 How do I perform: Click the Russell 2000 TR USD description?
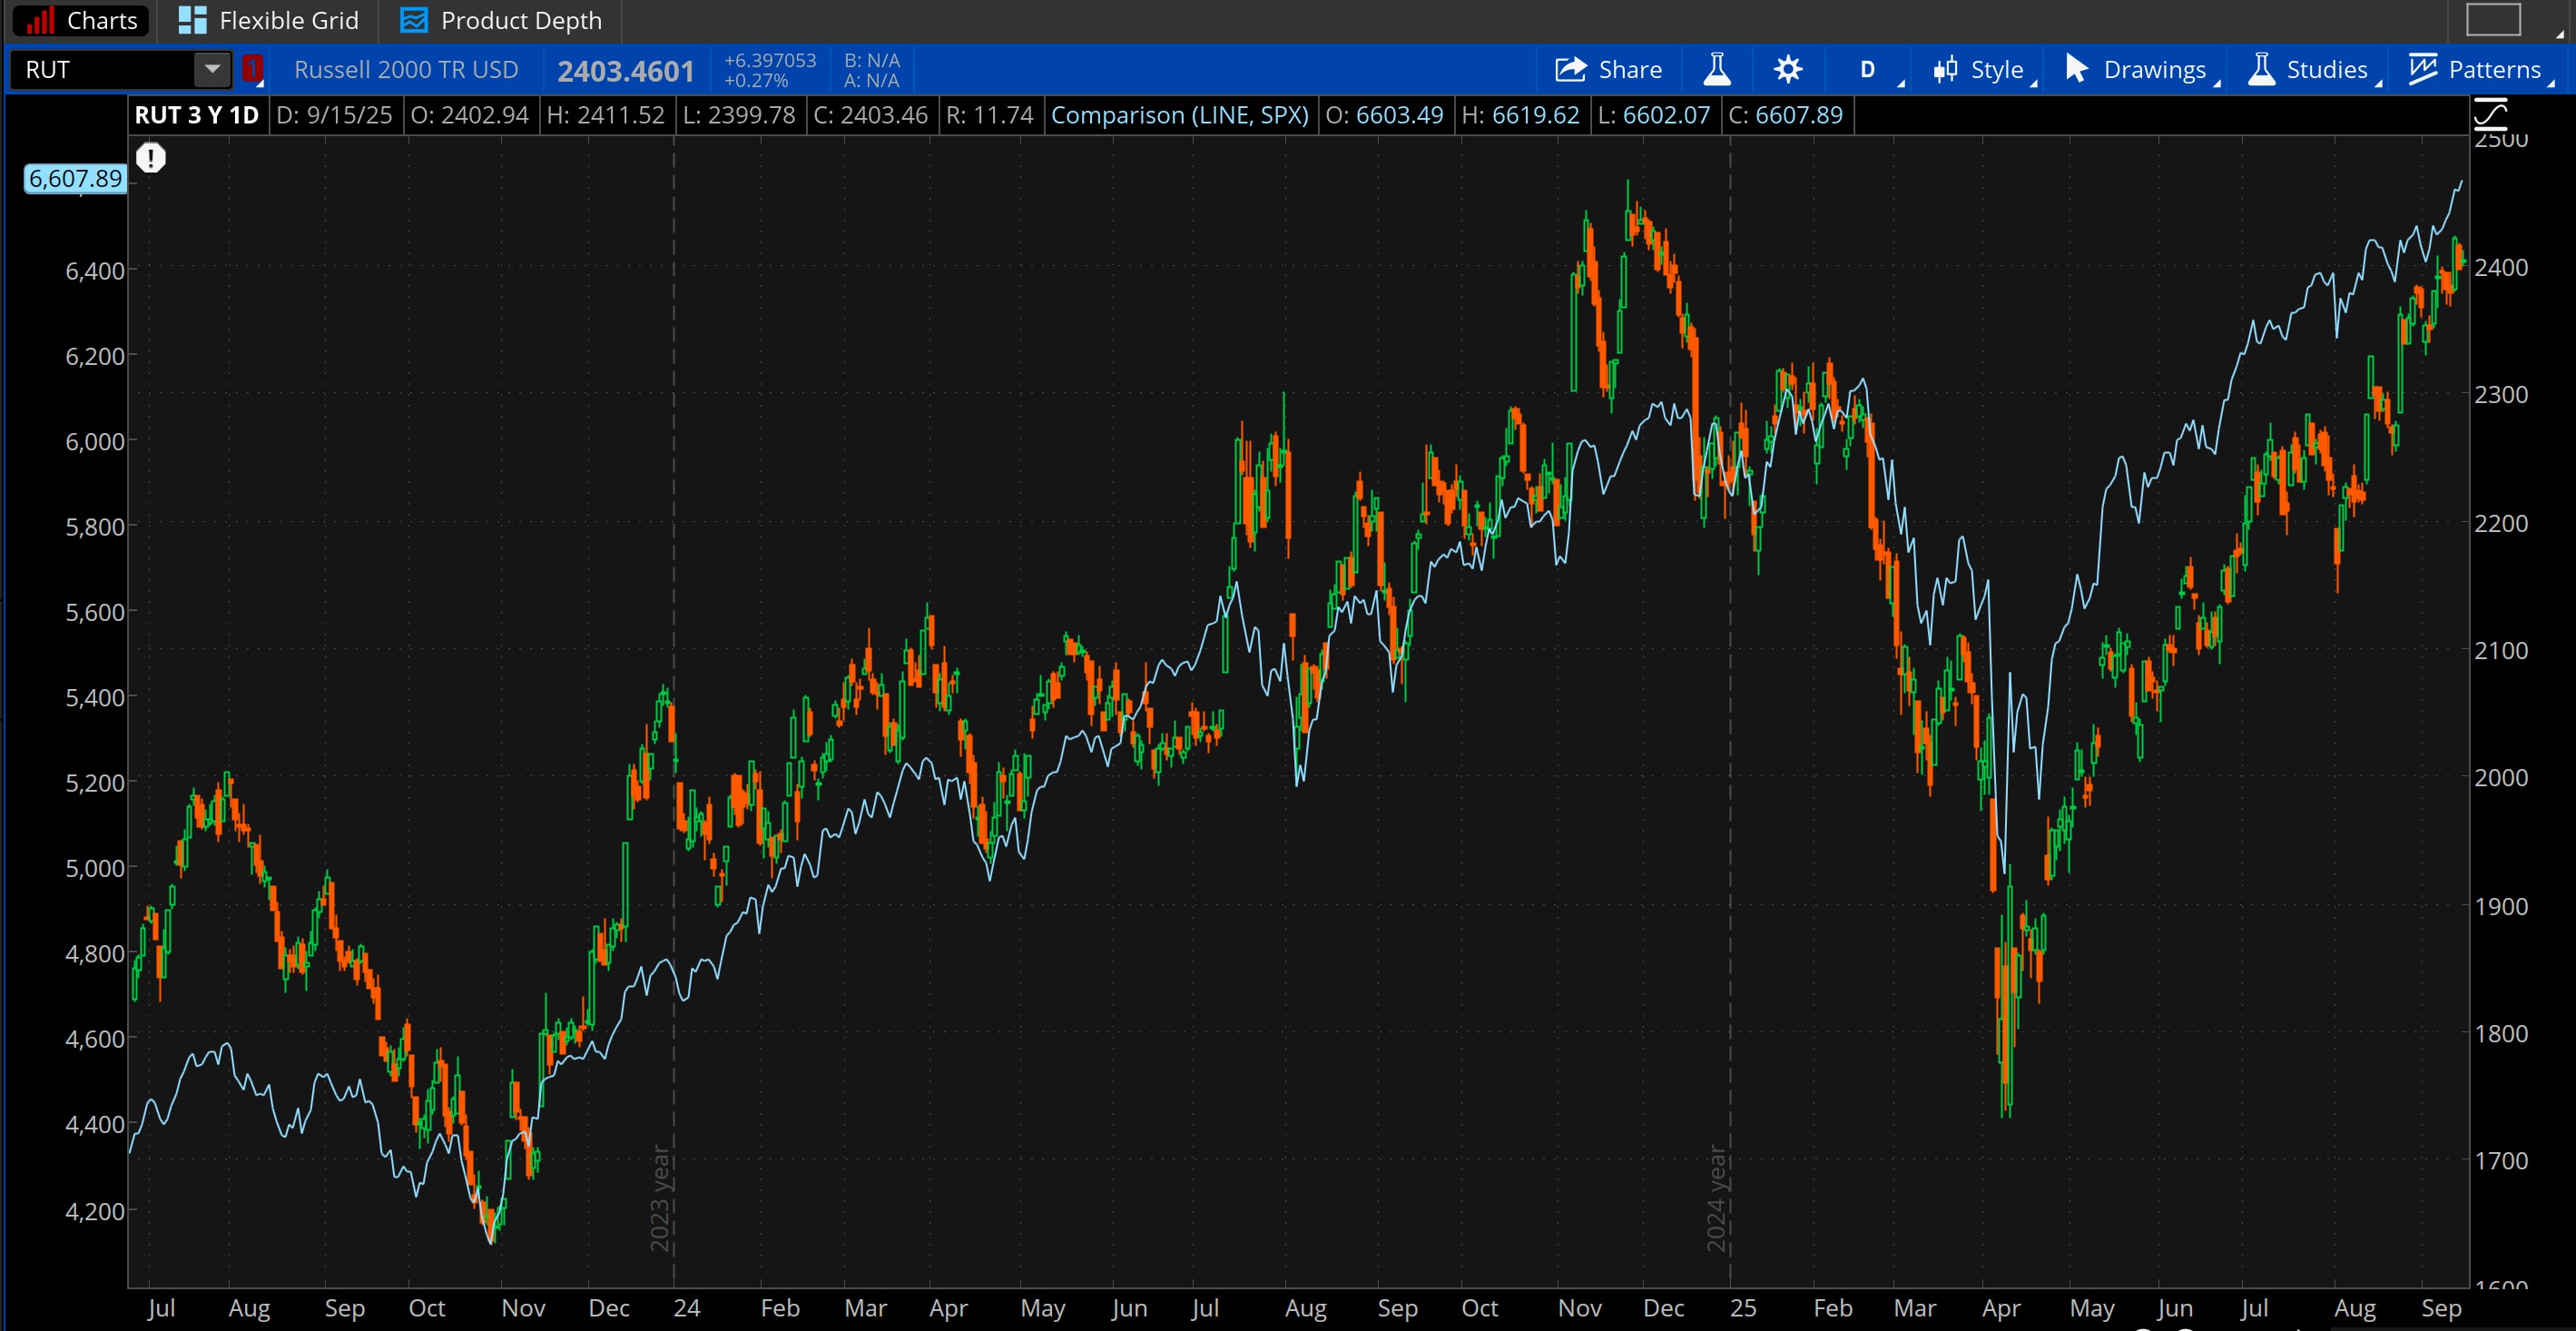pos(406,69)
